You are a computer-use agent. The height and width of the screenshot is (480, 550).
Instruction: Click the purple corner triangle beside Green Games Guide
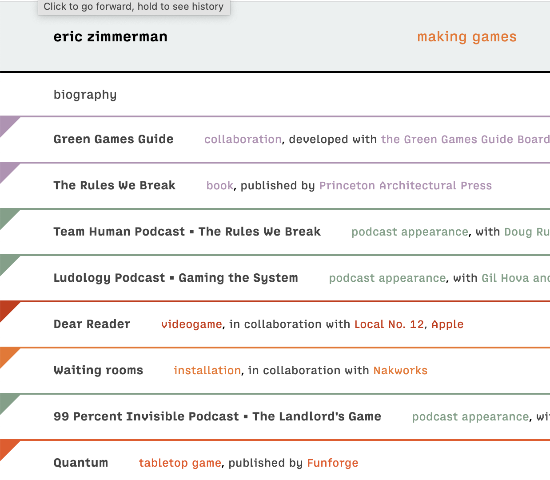[7, 124]
